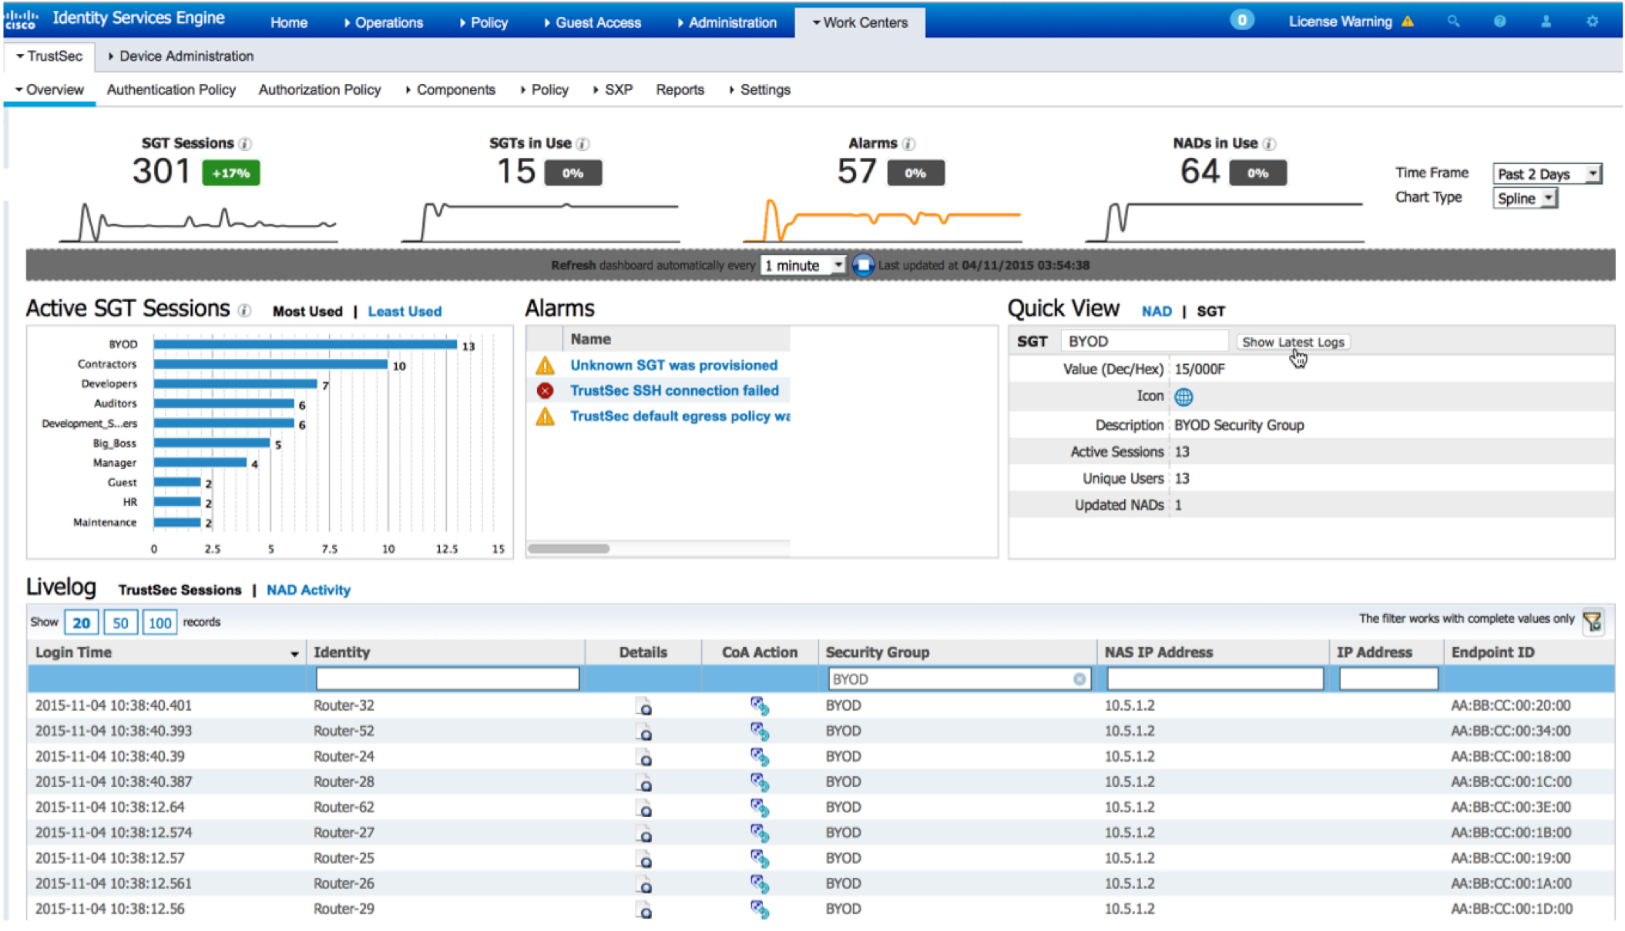The image size is (1625, 931).
Task: Click info icon next to SGTs in Use
Action: [583, 144]
